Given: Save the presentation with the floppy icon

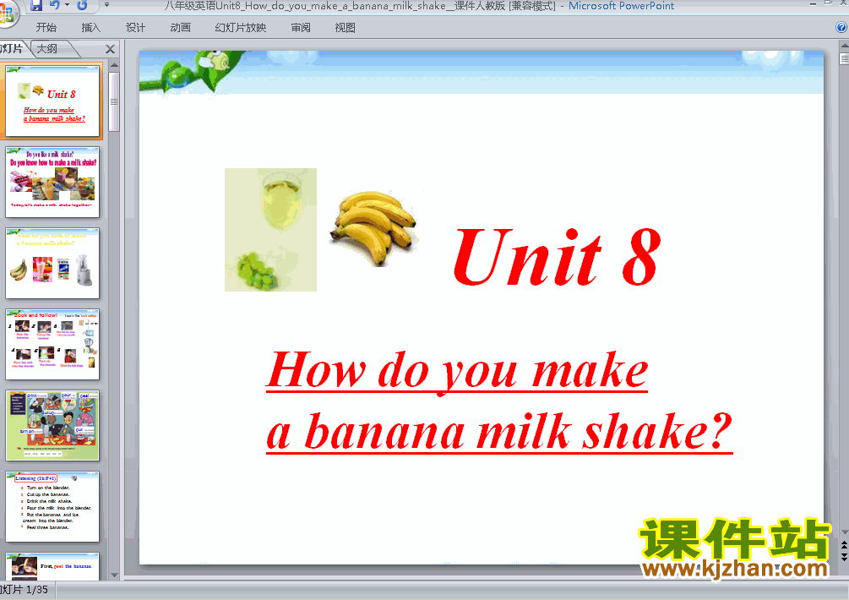Looking at the screenshot, I should point(36,6).
